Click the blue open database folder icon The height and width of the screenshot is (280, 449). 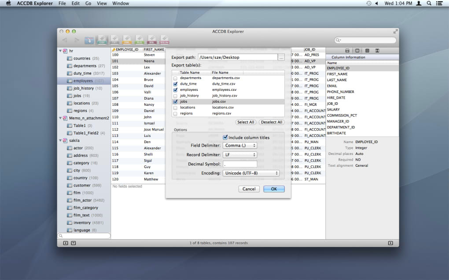click(x=89, y=40)
